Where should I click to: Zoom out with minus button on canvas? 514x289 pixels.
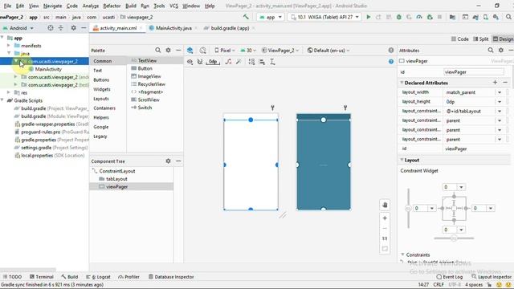point(385,228)
